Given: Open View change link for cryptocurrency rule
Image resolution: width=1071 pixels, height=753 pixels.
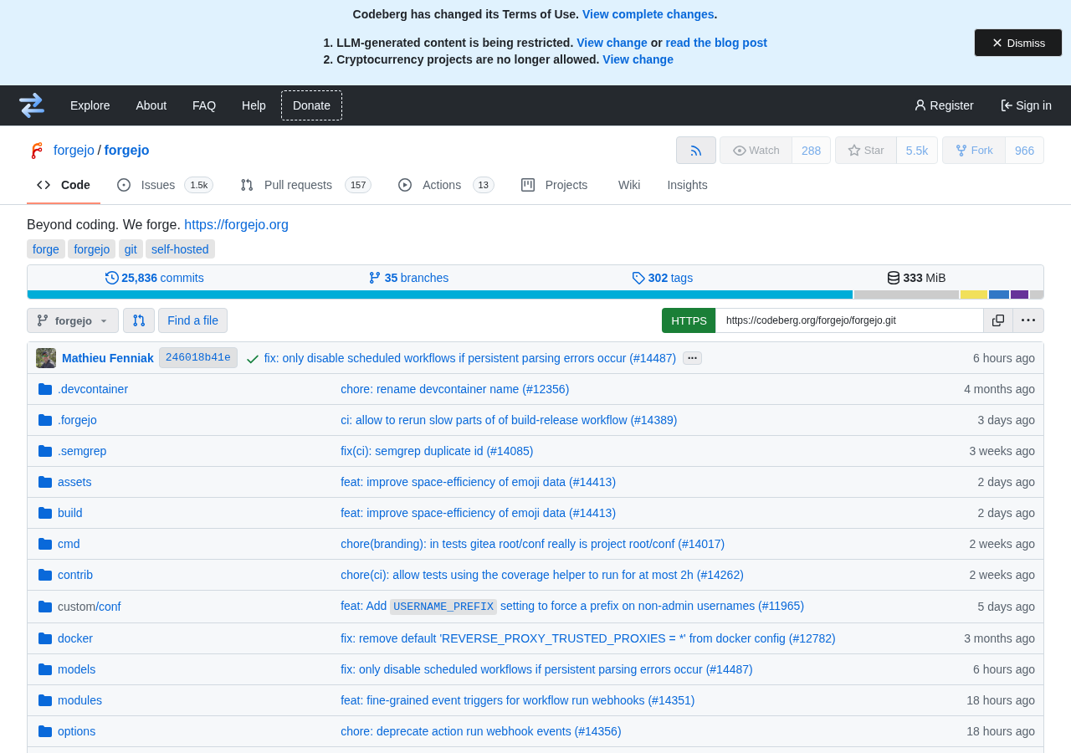Looking at the screenshot, I should 638,59.
